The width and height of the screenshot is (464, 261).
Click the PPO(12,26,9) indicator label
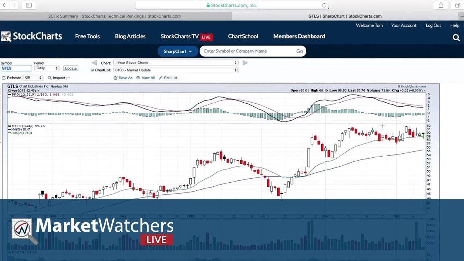coord(23,95)
